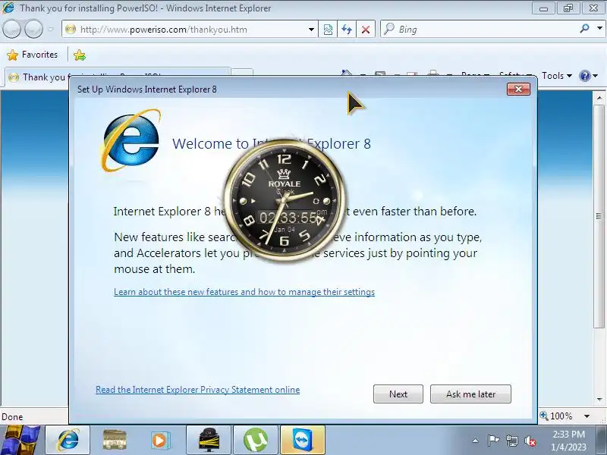Click the Next button
This screenshot has width=607, height=455.
click(x=398, y=394)
